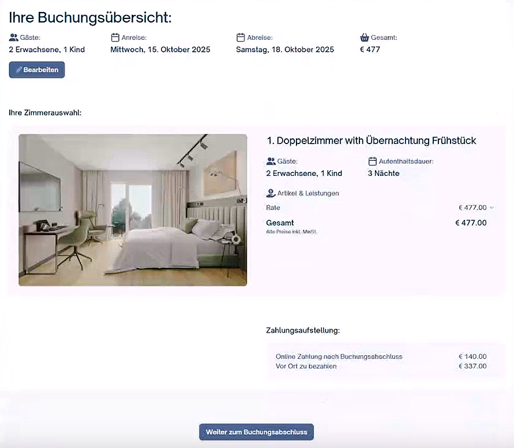Select the arrival date Mittwoch, 15. Oktober 2025
Viewport: 514px width, 448px height.
tap(160, 50)
